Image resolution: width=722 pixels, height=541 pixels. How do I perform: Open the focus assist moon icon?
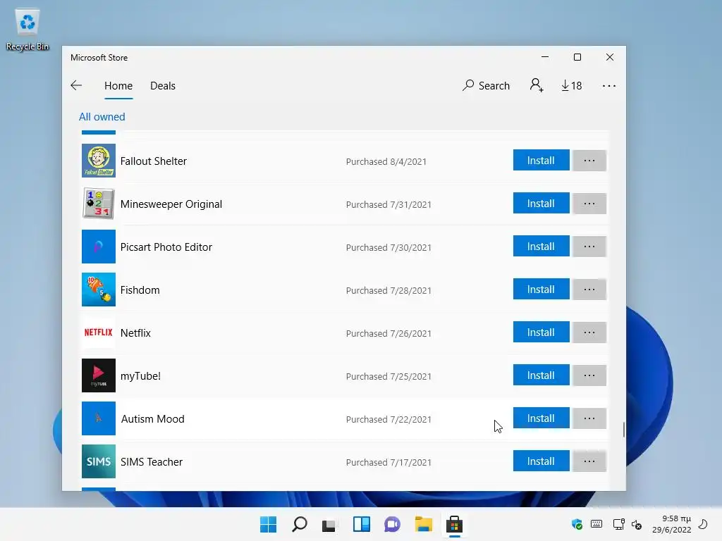pos(703,524)
